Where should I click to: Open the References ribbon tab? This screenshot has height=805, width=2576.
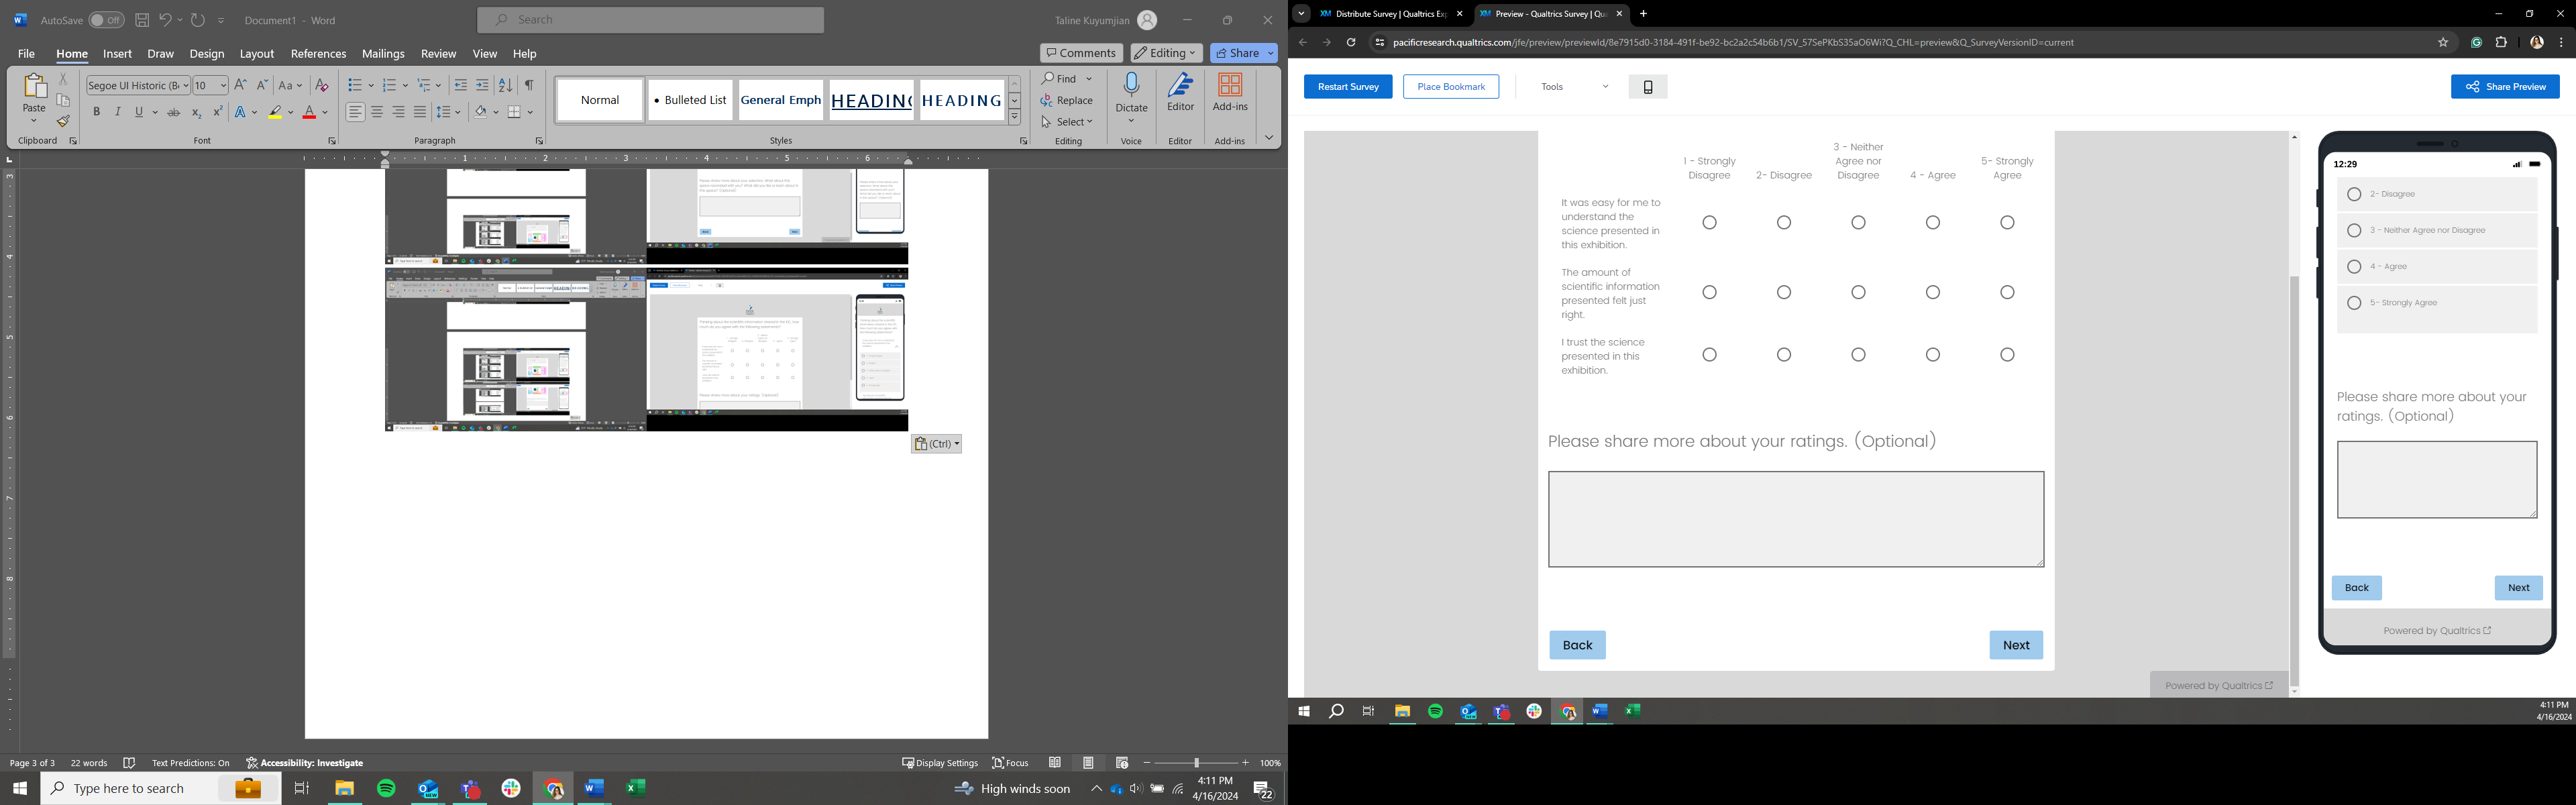point(318,54)
